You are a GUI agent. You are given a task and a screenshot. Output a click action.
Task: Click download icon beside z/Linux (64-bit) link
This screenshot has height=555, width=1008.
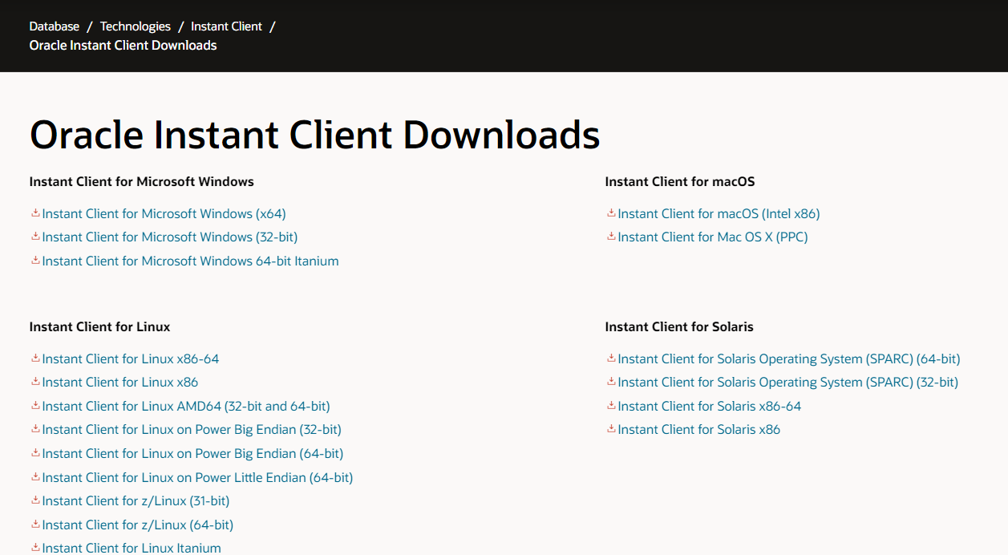(x=35, y=525)
